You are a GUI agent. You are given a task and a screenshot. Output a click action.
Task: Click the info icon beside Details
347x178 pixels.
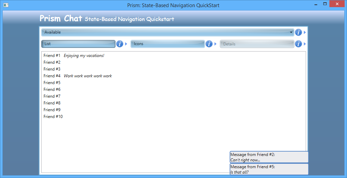298,44
